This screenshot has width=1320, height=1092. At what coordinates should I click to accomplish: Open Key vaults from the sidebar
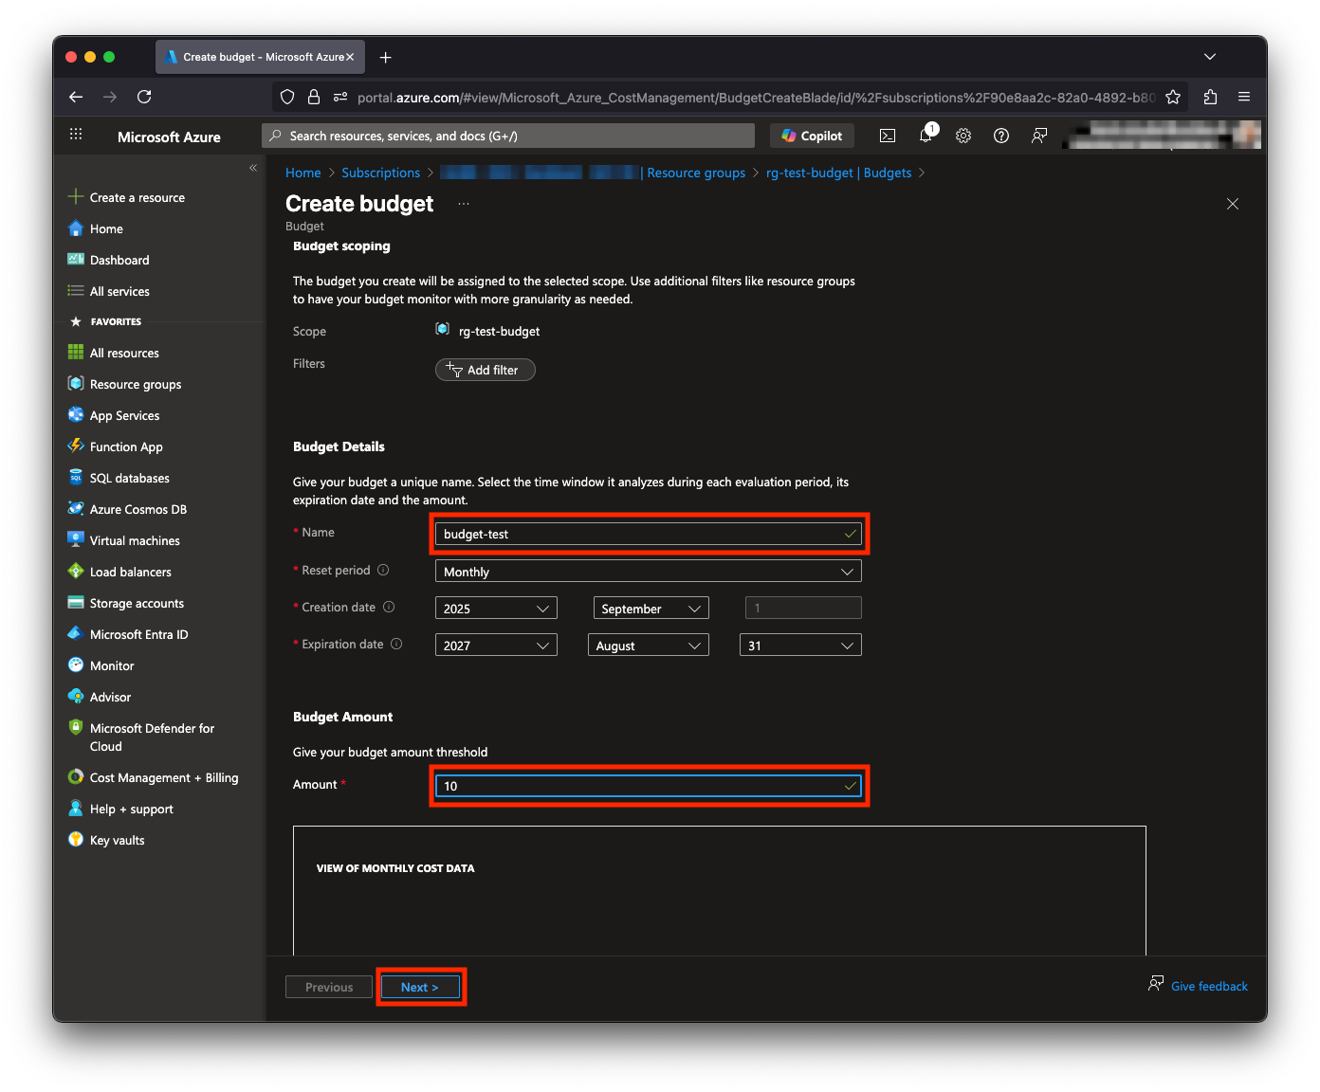117,840
